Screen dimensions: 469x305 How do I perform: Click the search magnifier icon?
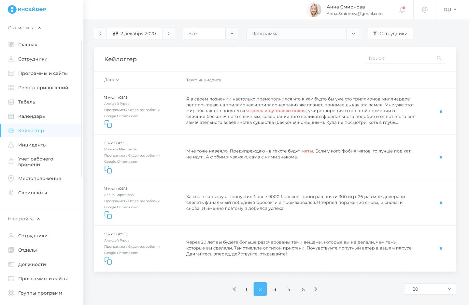[x=439, y=58]
